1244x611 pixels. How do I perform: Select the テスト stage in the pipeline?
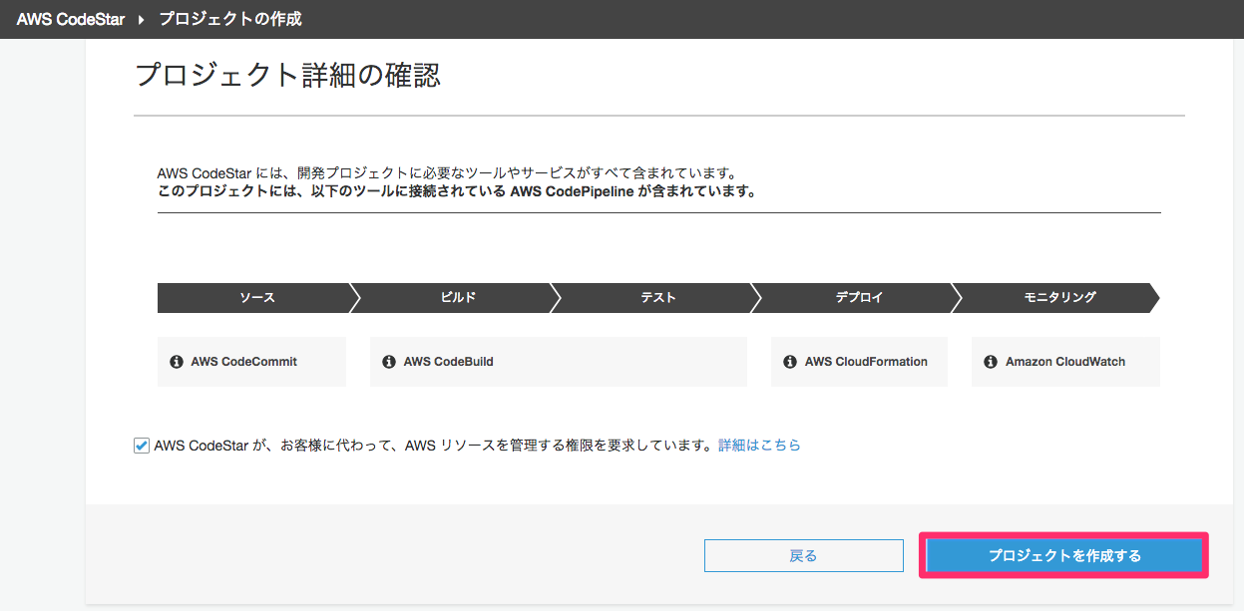(x=656, y=297)
